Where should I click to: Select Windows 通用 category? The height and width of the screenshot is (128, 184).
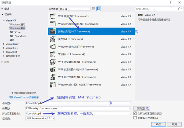coord(17,24)
